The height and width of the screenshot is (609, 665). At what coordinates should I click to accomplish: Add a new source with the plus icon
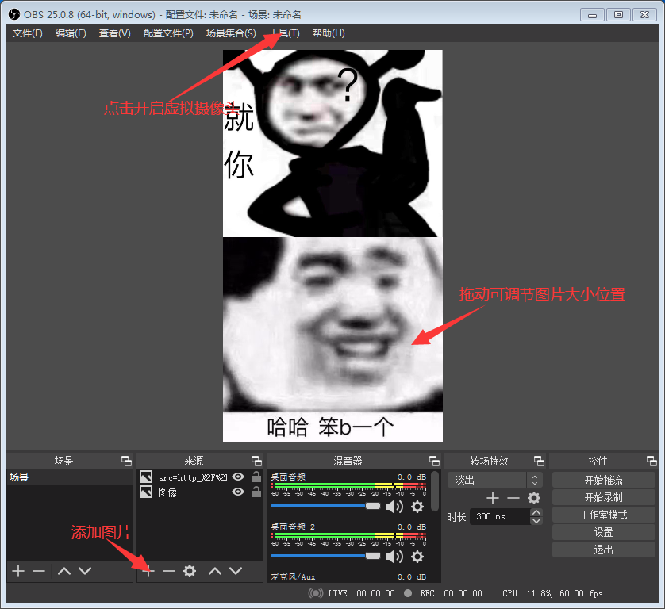pos(148,571)
